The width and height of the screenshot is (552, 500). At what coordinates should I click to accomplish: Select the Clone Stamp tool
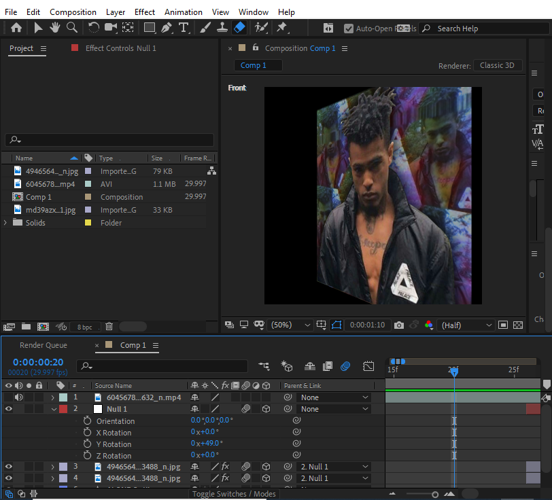tap(222, 27)
